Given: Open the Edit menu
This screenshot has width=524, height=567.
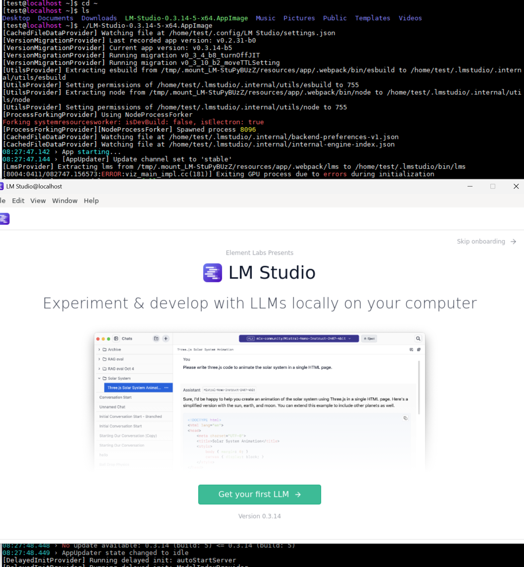Looking at the screenshot, I should (x=18, y=201).
